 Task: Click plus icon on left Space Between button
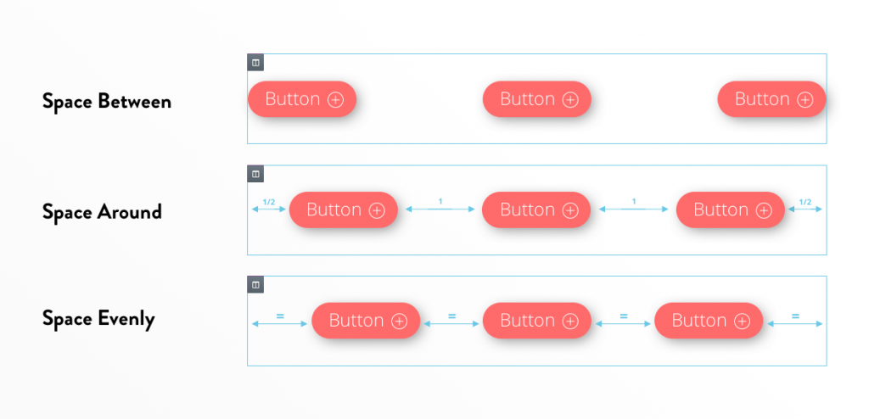(336, 100)
